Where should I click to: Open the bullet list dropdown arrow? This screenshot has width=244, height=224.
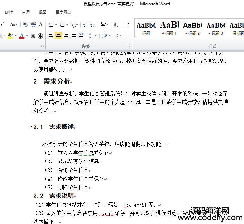(x=56, y=25)
